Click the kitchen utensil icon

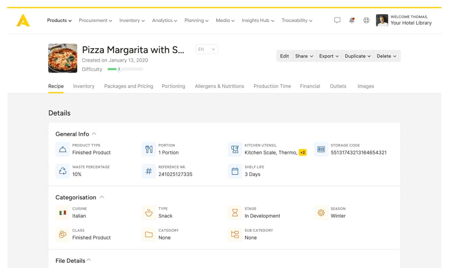pyautogui.click(x=235, y=149)
